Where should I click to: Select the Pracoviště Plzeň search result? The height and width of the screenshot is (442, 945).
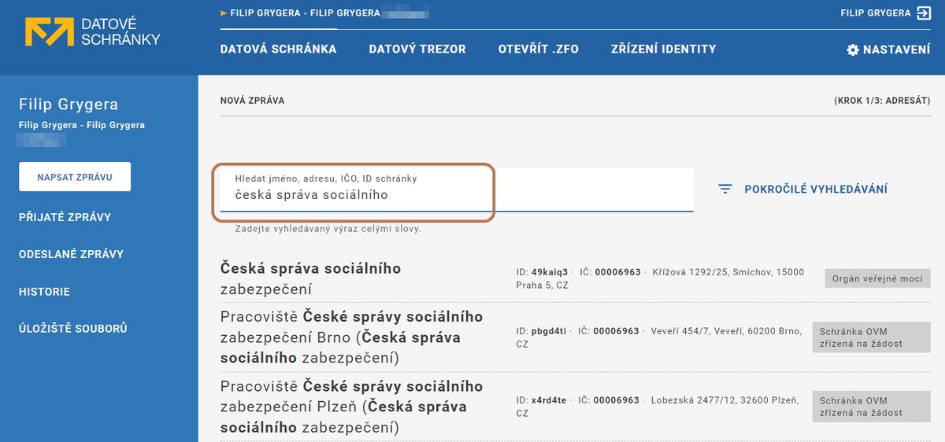[575, 407]
